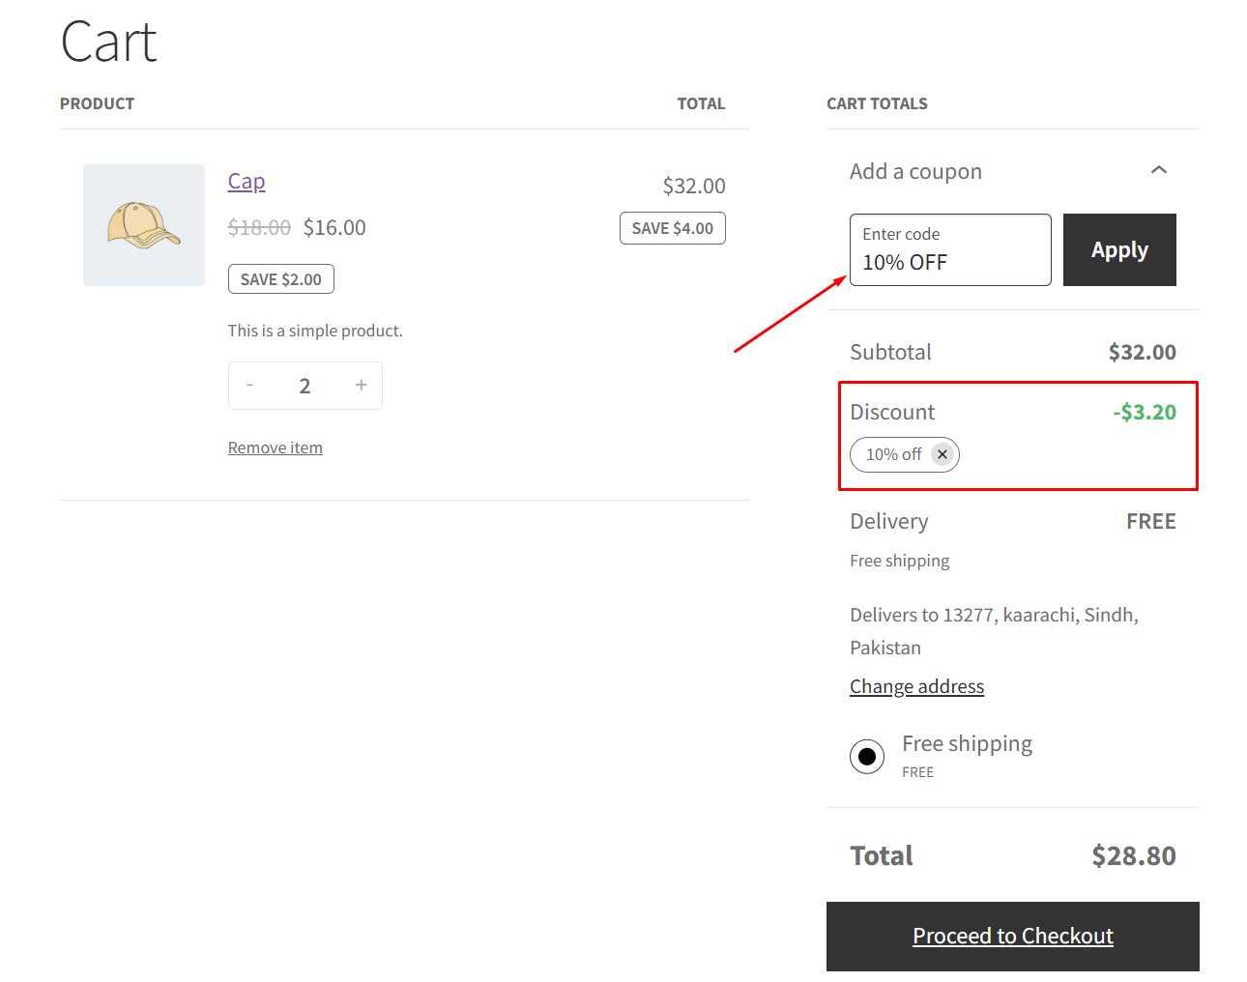Click the SAVE $4.00 badge
This screenshot has width=1247, height=982.
click(672, 228)
